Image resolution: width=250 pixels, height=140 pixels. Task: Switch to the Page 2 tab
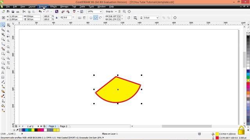pos(64,126)
